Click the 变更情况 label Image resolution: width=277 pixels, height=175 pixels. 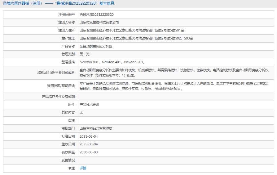(x=68, y=160)
